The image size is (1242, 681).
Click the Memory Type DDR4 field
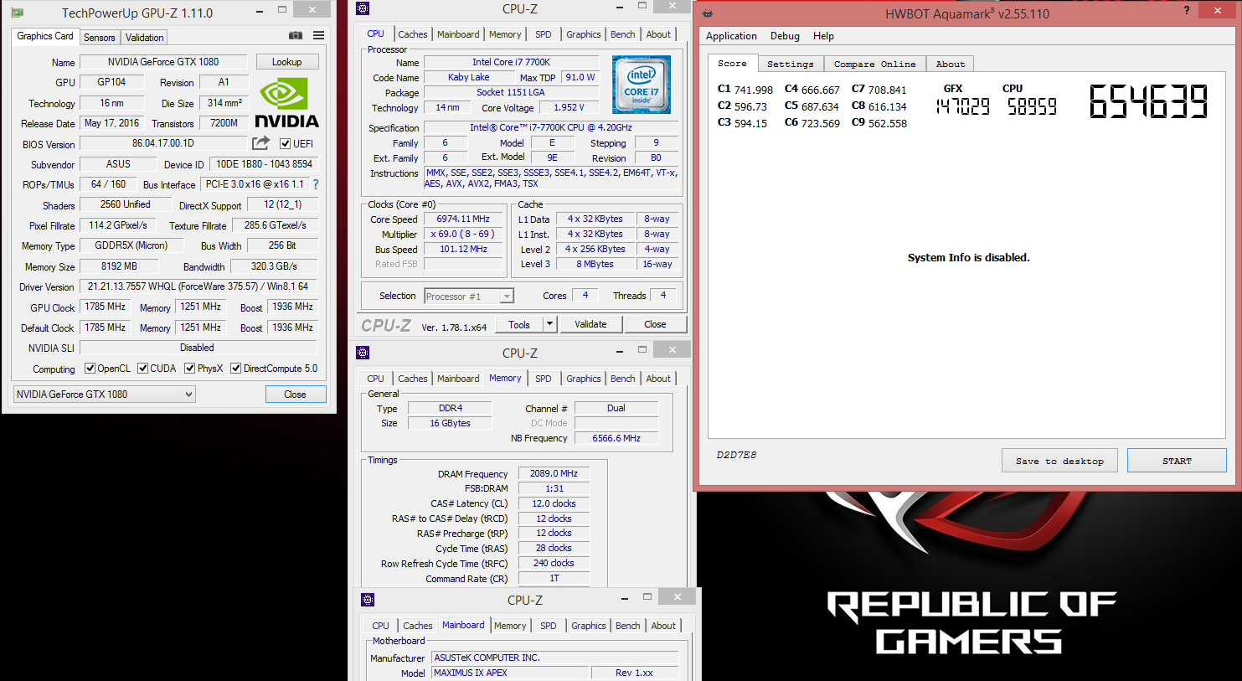(450, 408)
